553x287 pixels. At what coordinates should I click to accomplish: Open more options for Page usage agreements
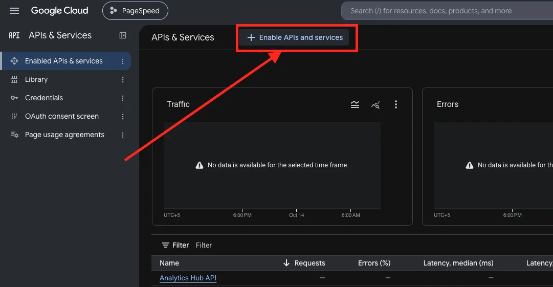click(x=123, y=135)
